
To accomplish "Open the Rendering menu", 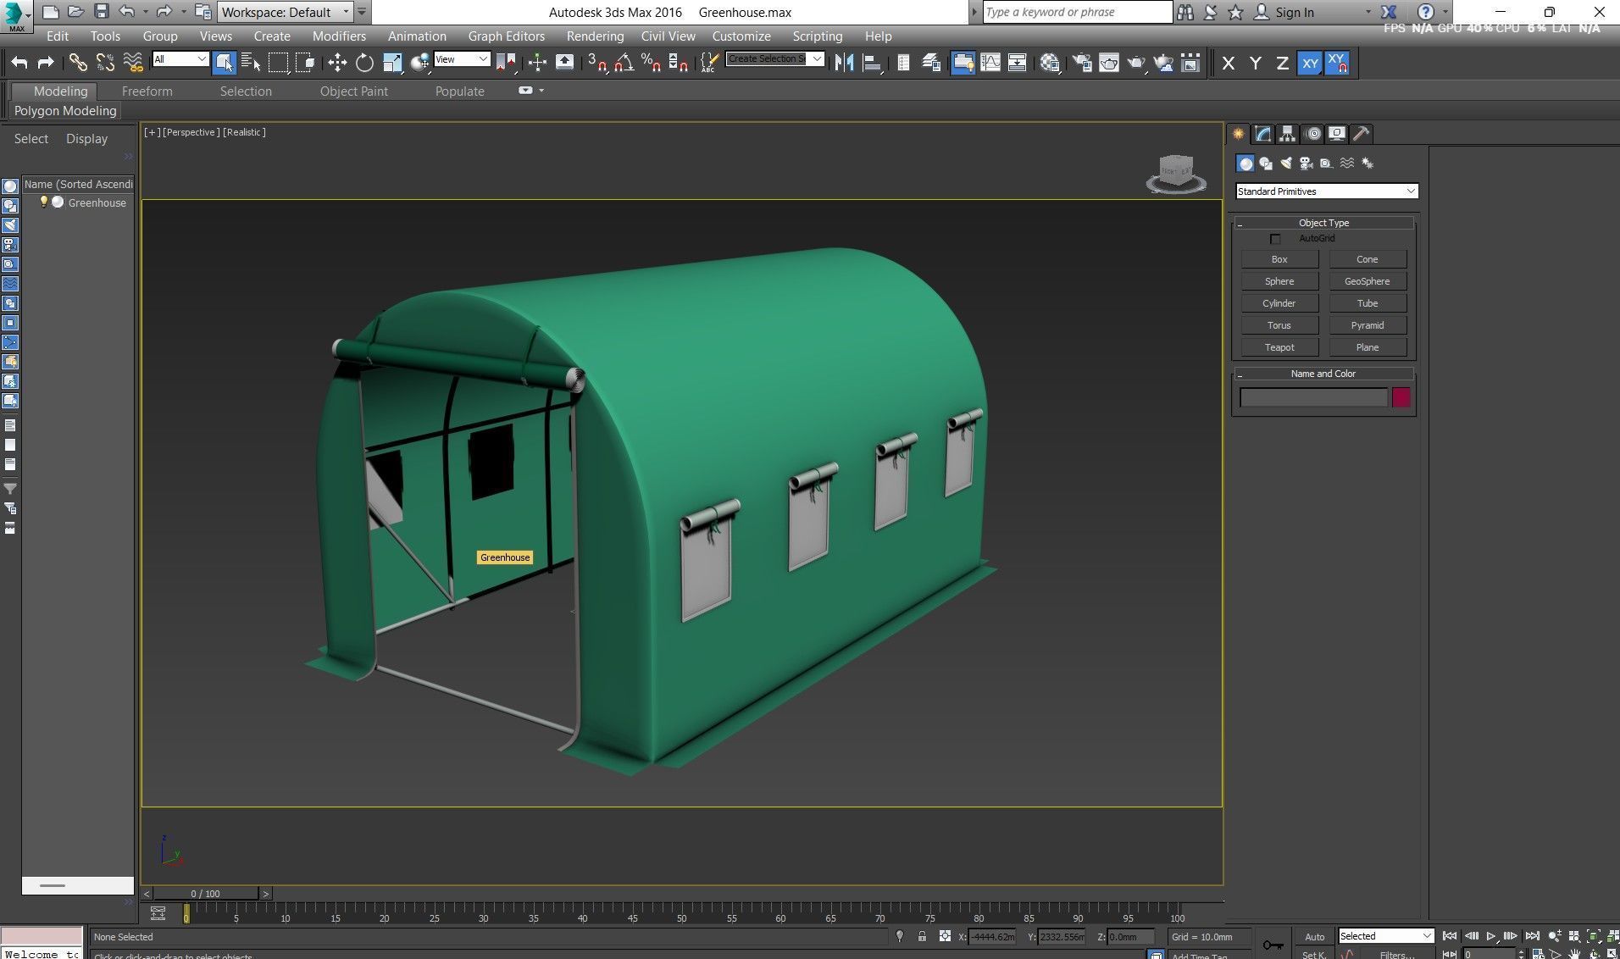I will pos(595,36).
